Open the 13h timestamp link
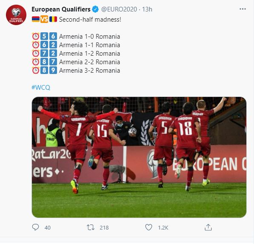The image size is (254, 244). [x=147, y=9]
